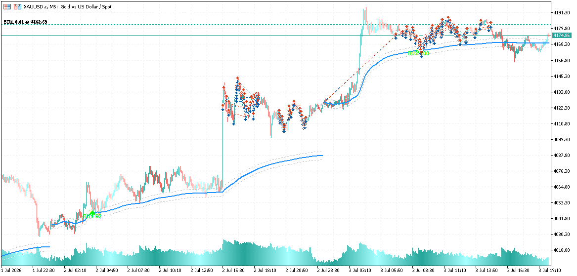Click the 3 Jul 08:30 time label
The height and width of the screenshot is (276, 577).
tap(423, 270)
